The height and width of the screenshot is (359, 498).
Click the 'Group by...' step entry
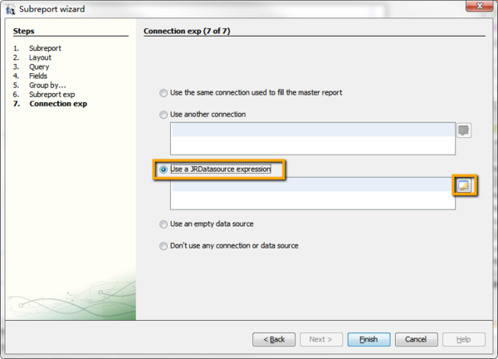coord(46,85)
